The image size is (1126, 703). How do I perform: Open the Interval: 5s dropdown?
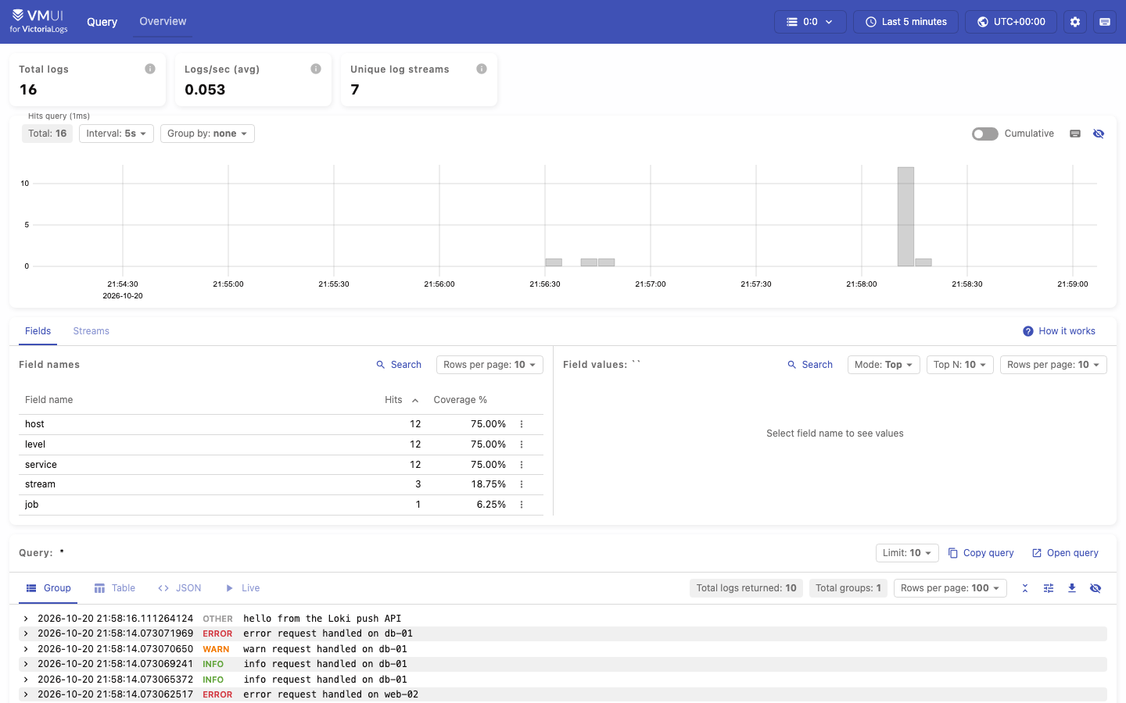tap(117, 134)
